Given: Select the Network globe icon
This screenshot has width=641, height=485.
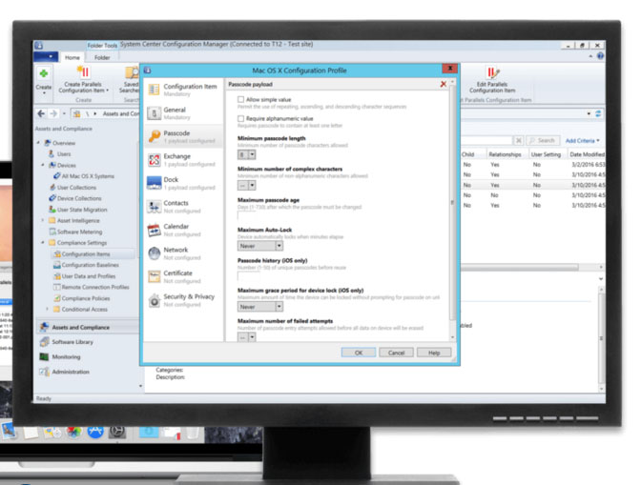Looking at the screenshot, I should [155, 253].
